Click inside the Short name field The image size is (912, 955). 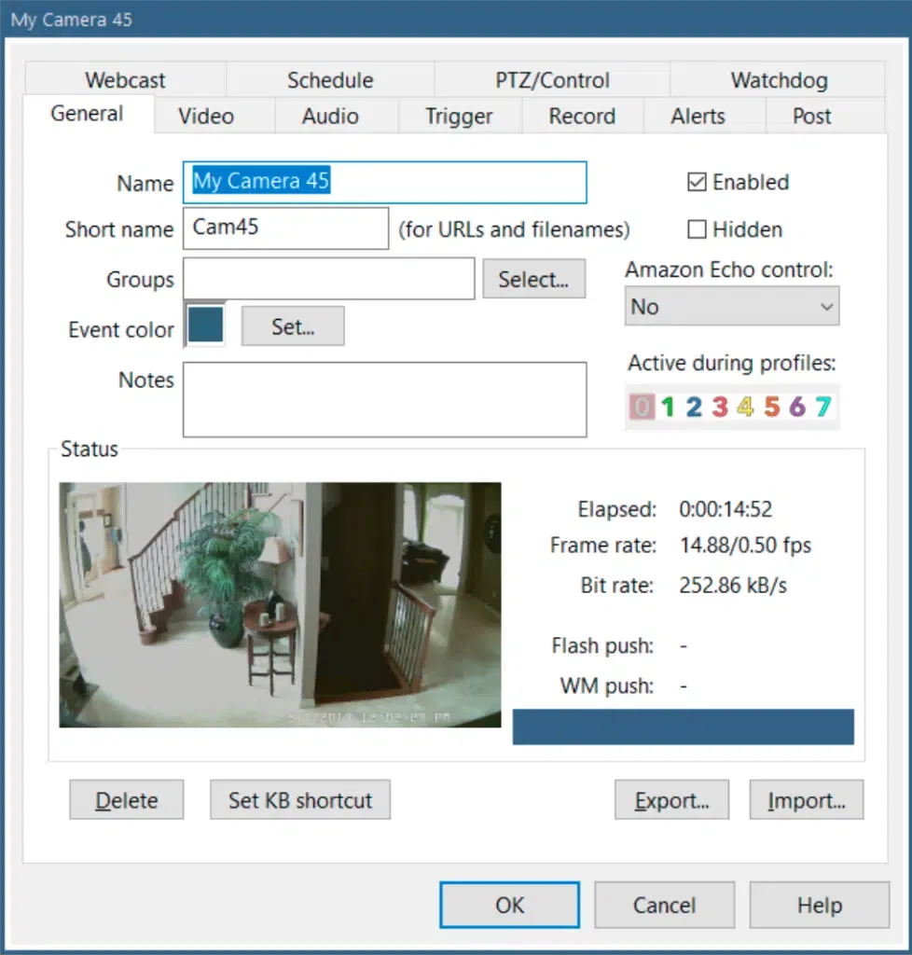tap(285, 228)
